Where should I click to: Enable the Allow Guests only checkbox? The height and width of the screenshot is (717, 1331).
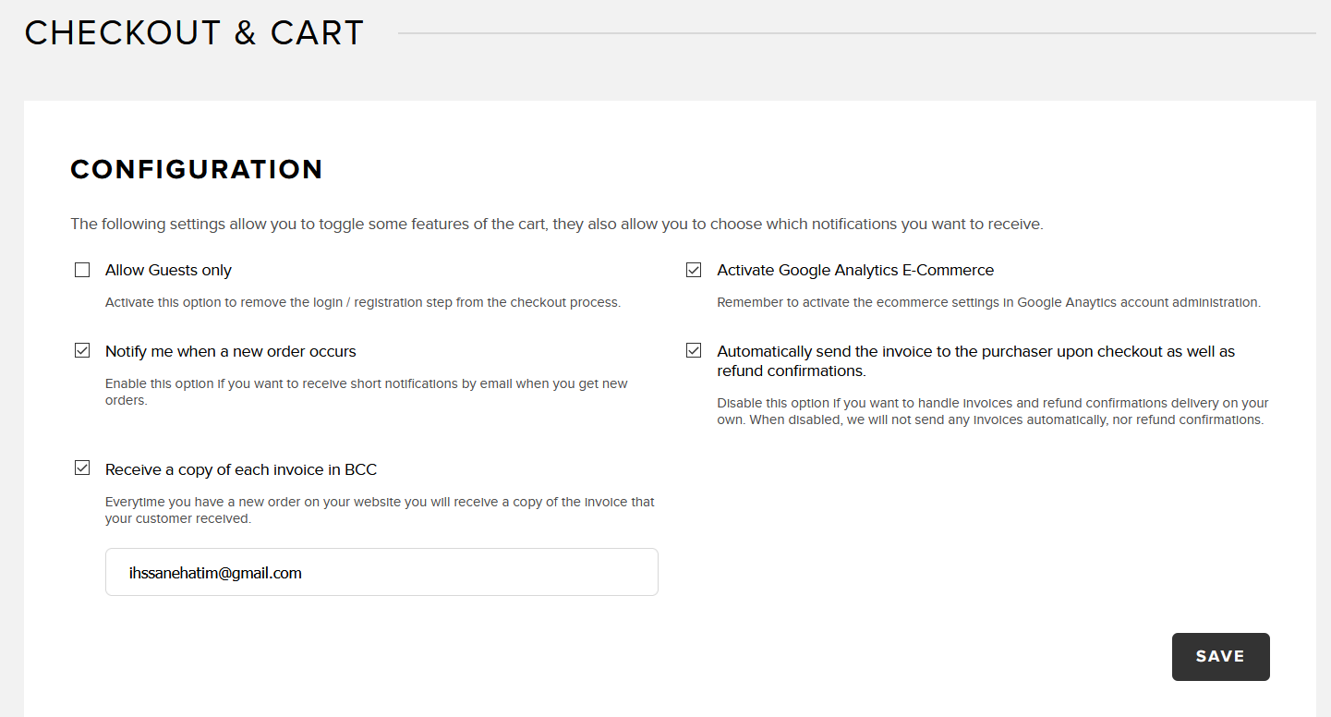tap(82, 270)
